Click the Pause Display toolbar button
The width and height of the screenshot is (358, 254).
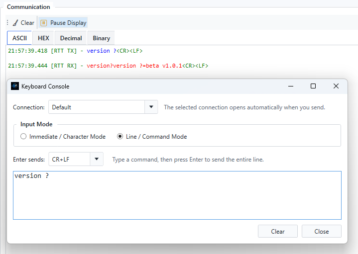[63, 23]
